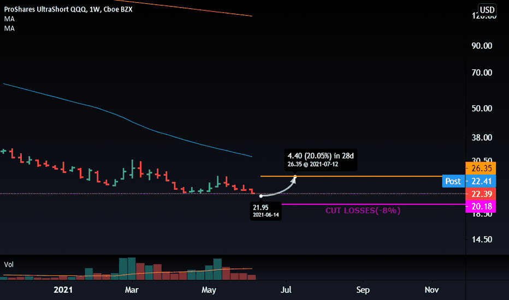Click the Mar label on time axis
This screenshot has height=300, width=509.
tap(132, 290)
